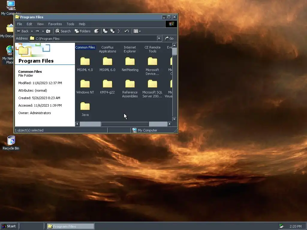Click the 'Created: 5/26/2023 8:23 AM' text
Image resolution: width=307 pixels, height=230 pixels.
pyautogui.click(x=39, y=98)
